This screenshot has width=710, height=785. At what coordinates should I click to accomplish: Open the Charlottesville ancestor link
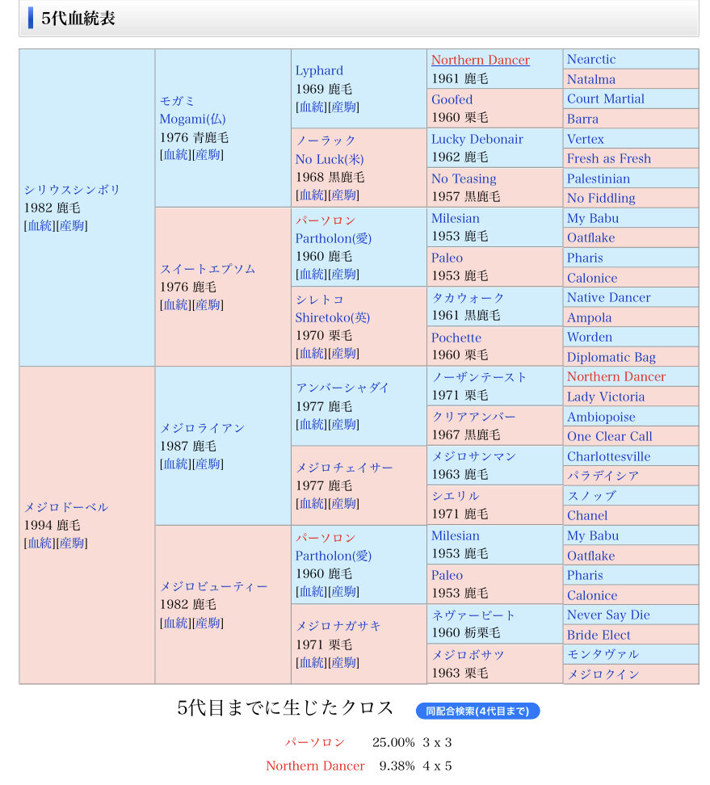607,456
